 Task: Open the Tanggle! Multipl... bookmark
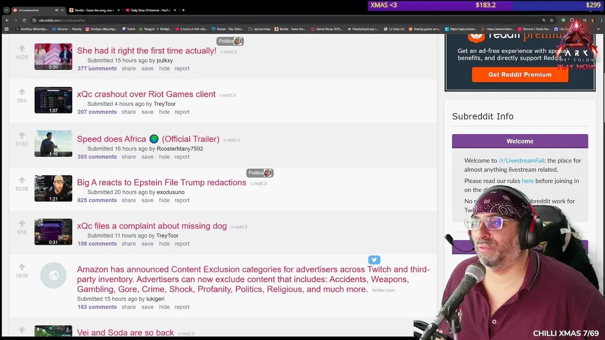tap(156, 29)
